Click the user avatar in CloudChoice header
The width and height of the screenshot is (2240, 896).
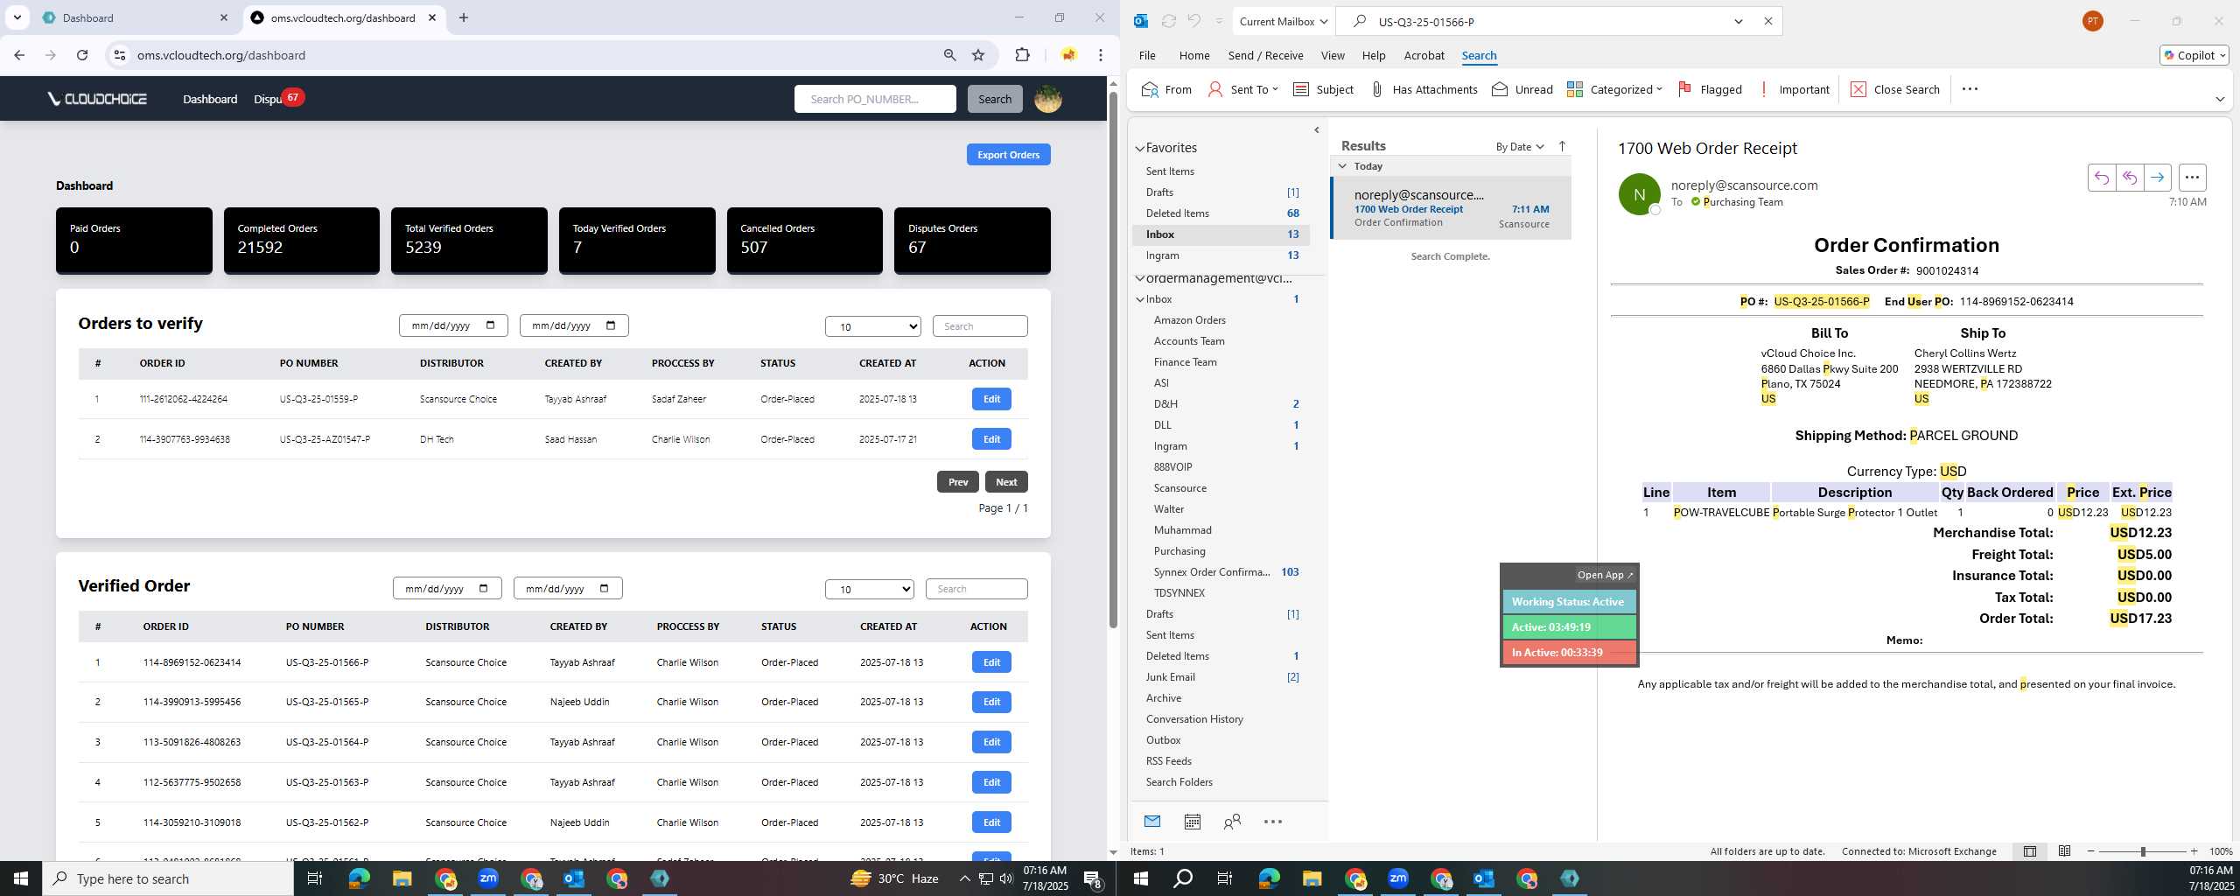1047,99
